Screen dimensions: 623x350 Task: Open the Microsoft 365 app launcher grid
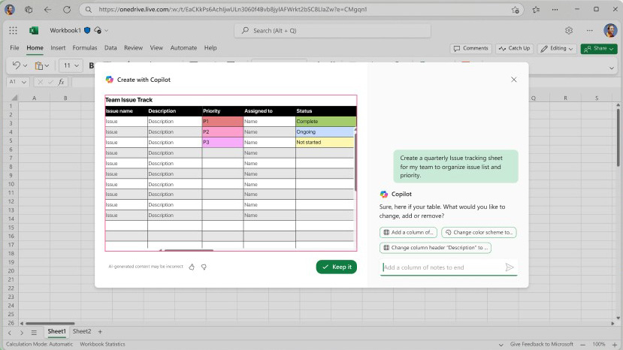coord(13,31)
